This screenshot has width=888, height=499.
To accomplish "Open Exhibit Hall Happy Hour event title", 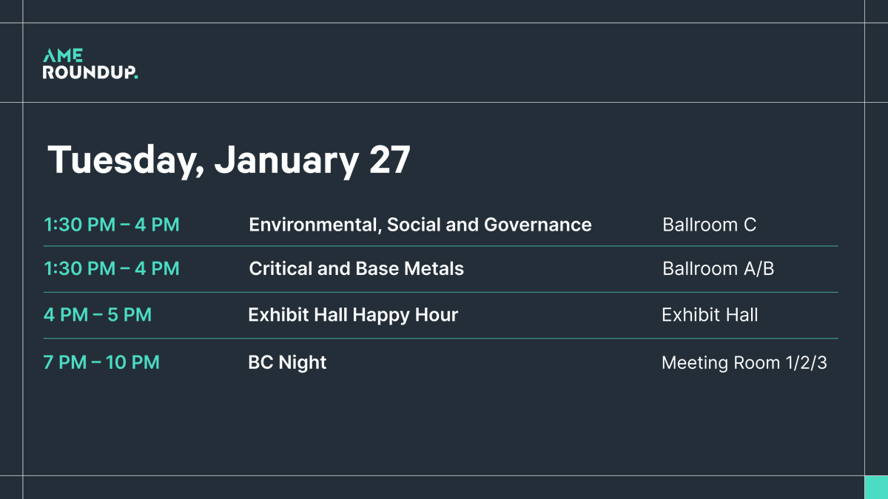I will click(353, 315).
